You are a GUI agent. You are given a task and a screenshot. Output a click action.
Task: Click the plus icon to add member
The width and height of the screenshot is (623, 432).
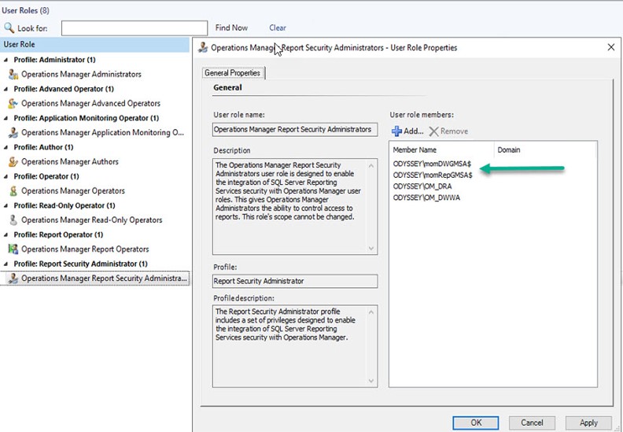(x=396, y=131)
